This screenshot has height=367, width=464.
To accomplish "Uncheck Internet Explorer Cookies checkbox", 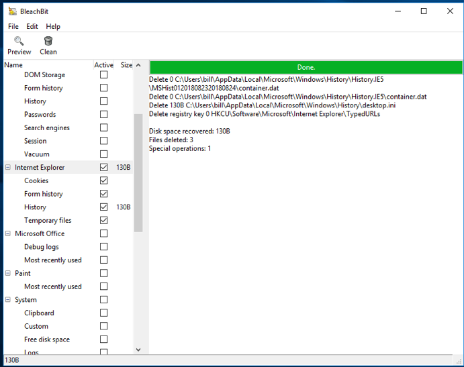I will click(103, 180).
